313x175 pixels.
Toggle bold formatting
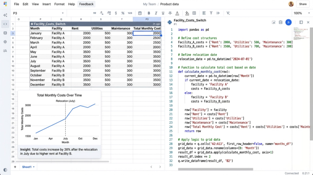click(x=149, y=13)
